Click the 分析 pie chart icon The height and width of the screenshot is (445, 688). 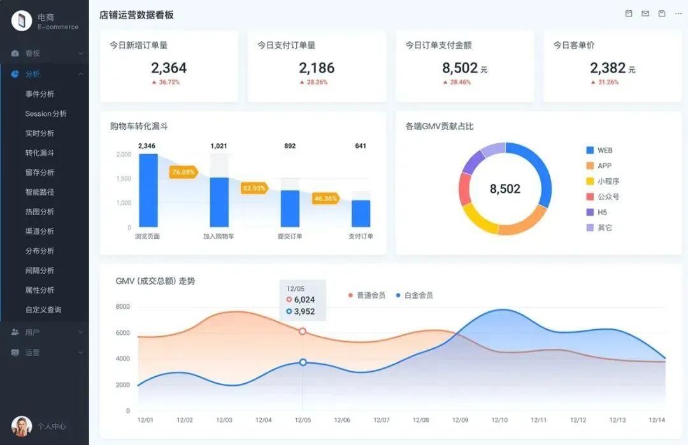click(15, 74)
